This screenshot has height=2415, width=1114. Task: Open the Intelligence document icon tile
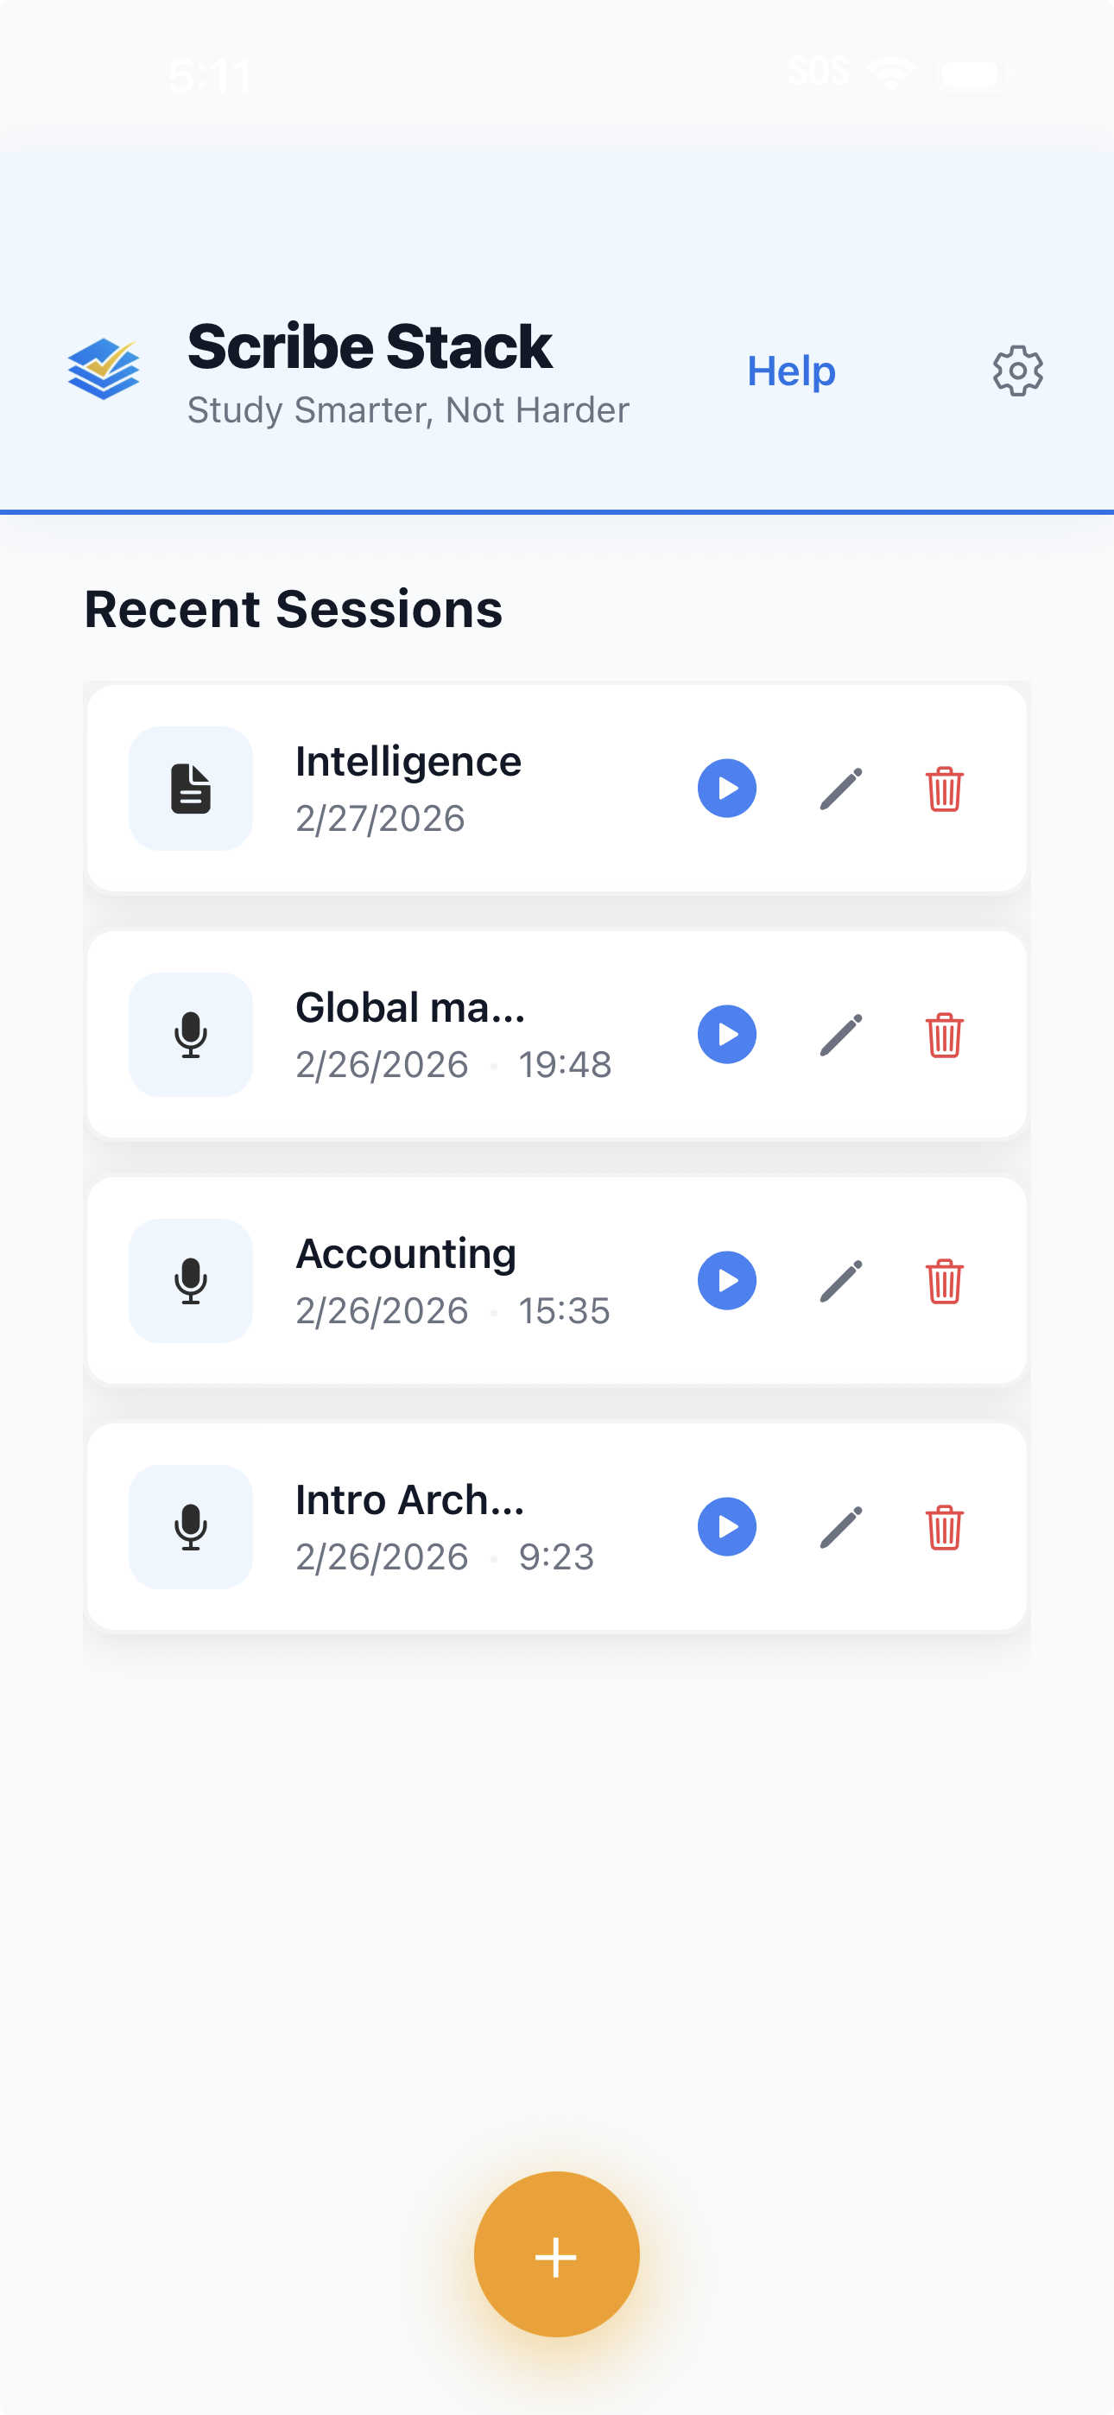click(190, 789)
